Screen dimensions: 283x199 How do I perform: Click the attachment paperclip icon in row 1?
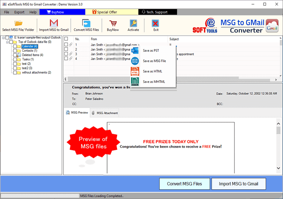click(x=71, y=45)
